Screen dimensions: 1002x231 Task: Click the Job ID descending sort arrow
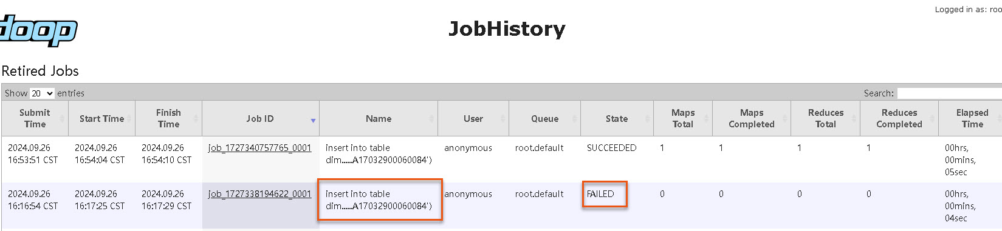(x=313, y=121)
